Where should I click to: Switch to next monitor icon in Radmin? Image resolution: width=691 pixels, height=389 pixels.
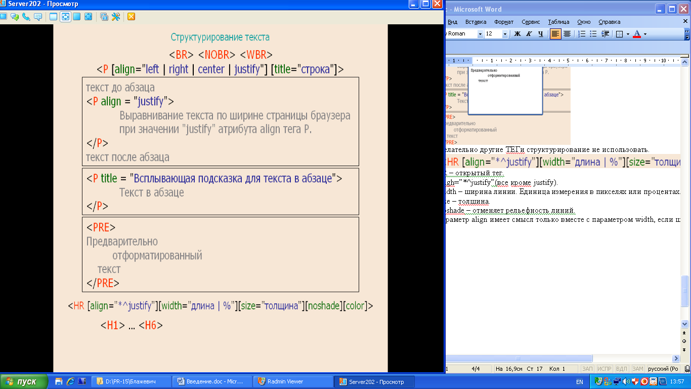click(104, 17)
